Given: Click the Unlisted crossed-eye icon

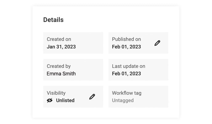Looking at the screenshot, I should (x=50, y=100).
